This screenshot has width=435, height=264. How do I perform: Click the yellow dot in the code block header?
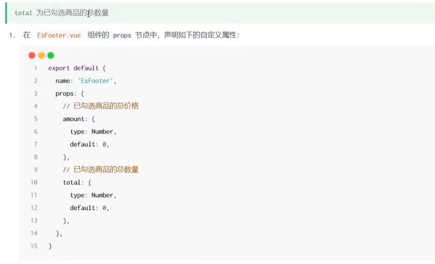click(x=41, y=55)
